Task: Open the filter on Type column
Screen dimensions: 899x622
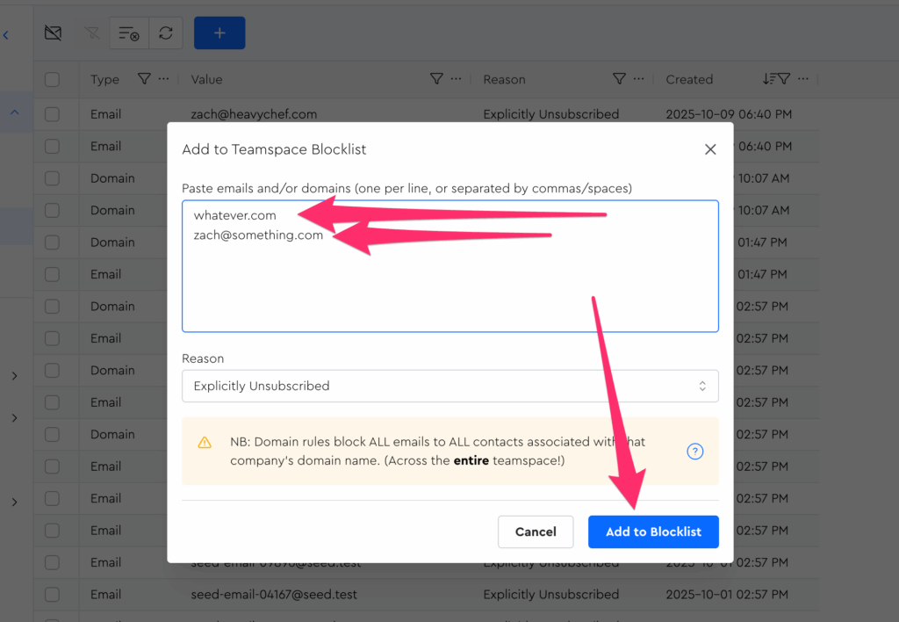Action: click(144, 79)
